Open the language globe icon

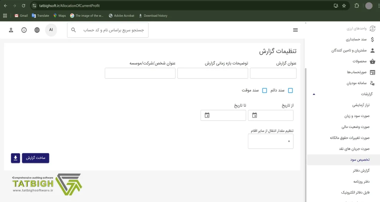tap(37, 30)
